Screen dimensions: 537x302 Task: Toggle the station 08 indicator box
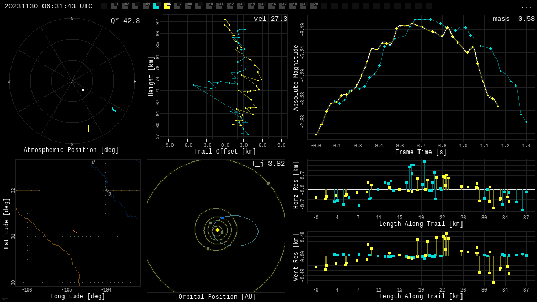[x=188, y=6]
